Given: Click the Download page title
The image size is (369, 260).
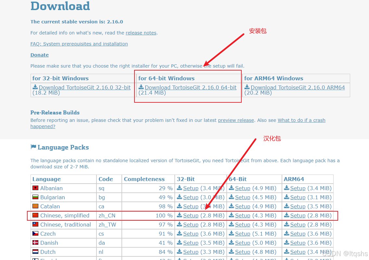Looking at the screenshot, I should coord(60,6).
